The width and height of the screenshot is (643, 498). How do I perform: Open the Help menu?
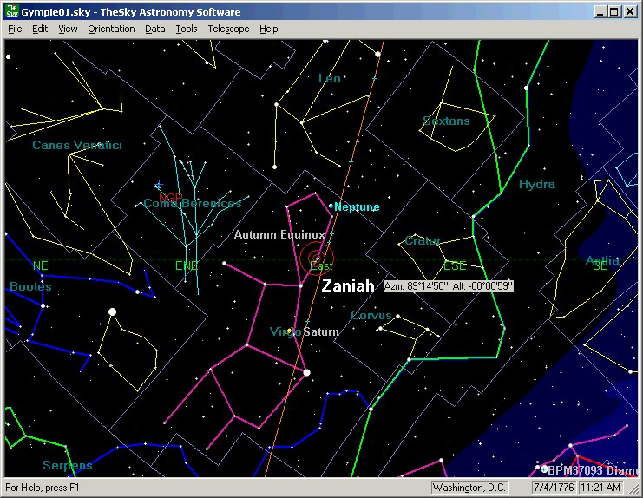pyautogui.click(x=269, y=29)
